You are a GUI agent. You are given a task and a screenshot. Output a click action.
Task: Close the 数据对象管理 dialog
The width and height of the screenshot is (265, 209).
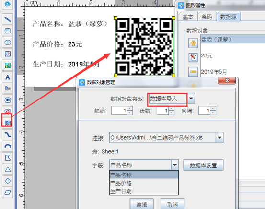point(227,81)
